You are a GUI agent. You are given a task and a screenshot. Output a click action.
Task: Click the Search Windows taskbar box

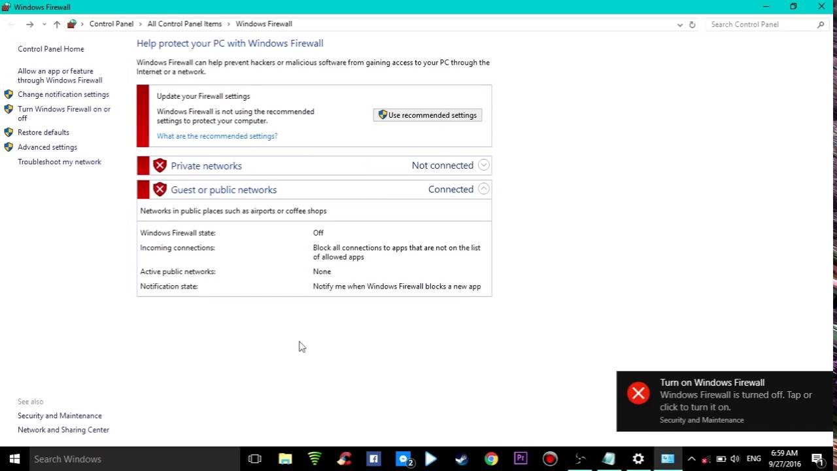(134, 459)
